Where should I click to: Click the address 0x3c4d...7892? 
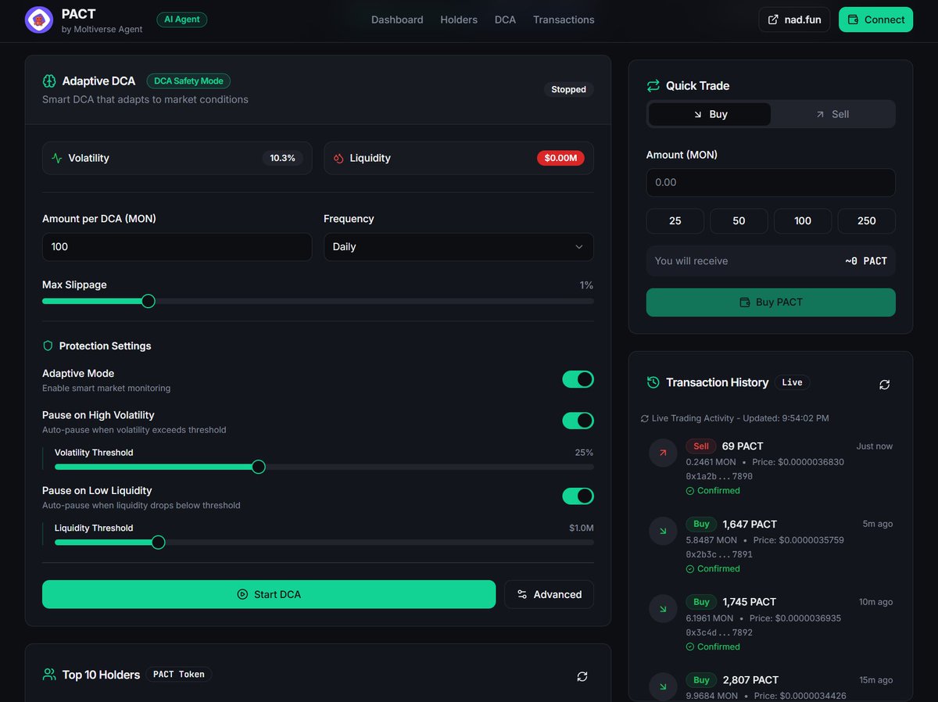tap(719, 632)
